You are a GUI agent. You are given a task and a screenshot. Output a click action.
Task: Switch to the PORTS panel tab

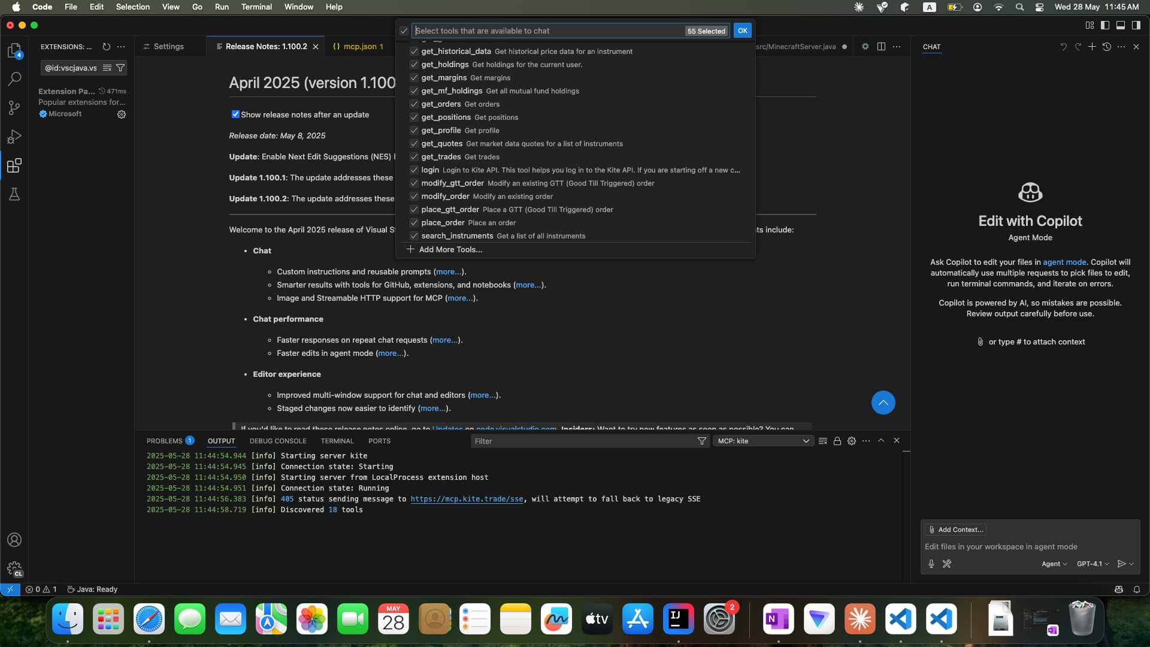pos(379,441)
